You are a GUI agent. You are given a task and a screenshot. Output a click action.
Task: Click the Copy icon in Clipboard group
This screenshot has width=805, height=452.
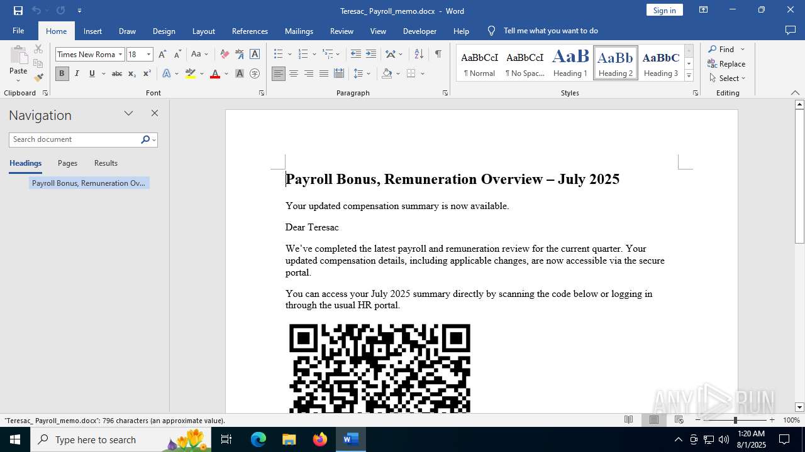point(38,63)
